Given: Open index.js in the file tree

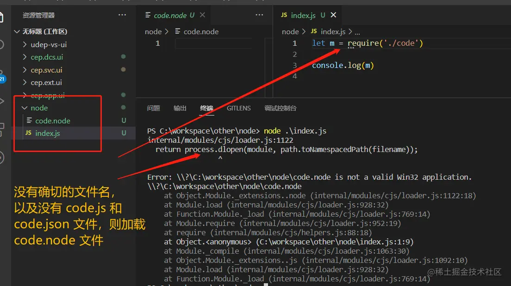Looking at the screenshot, I should (48, 134).
